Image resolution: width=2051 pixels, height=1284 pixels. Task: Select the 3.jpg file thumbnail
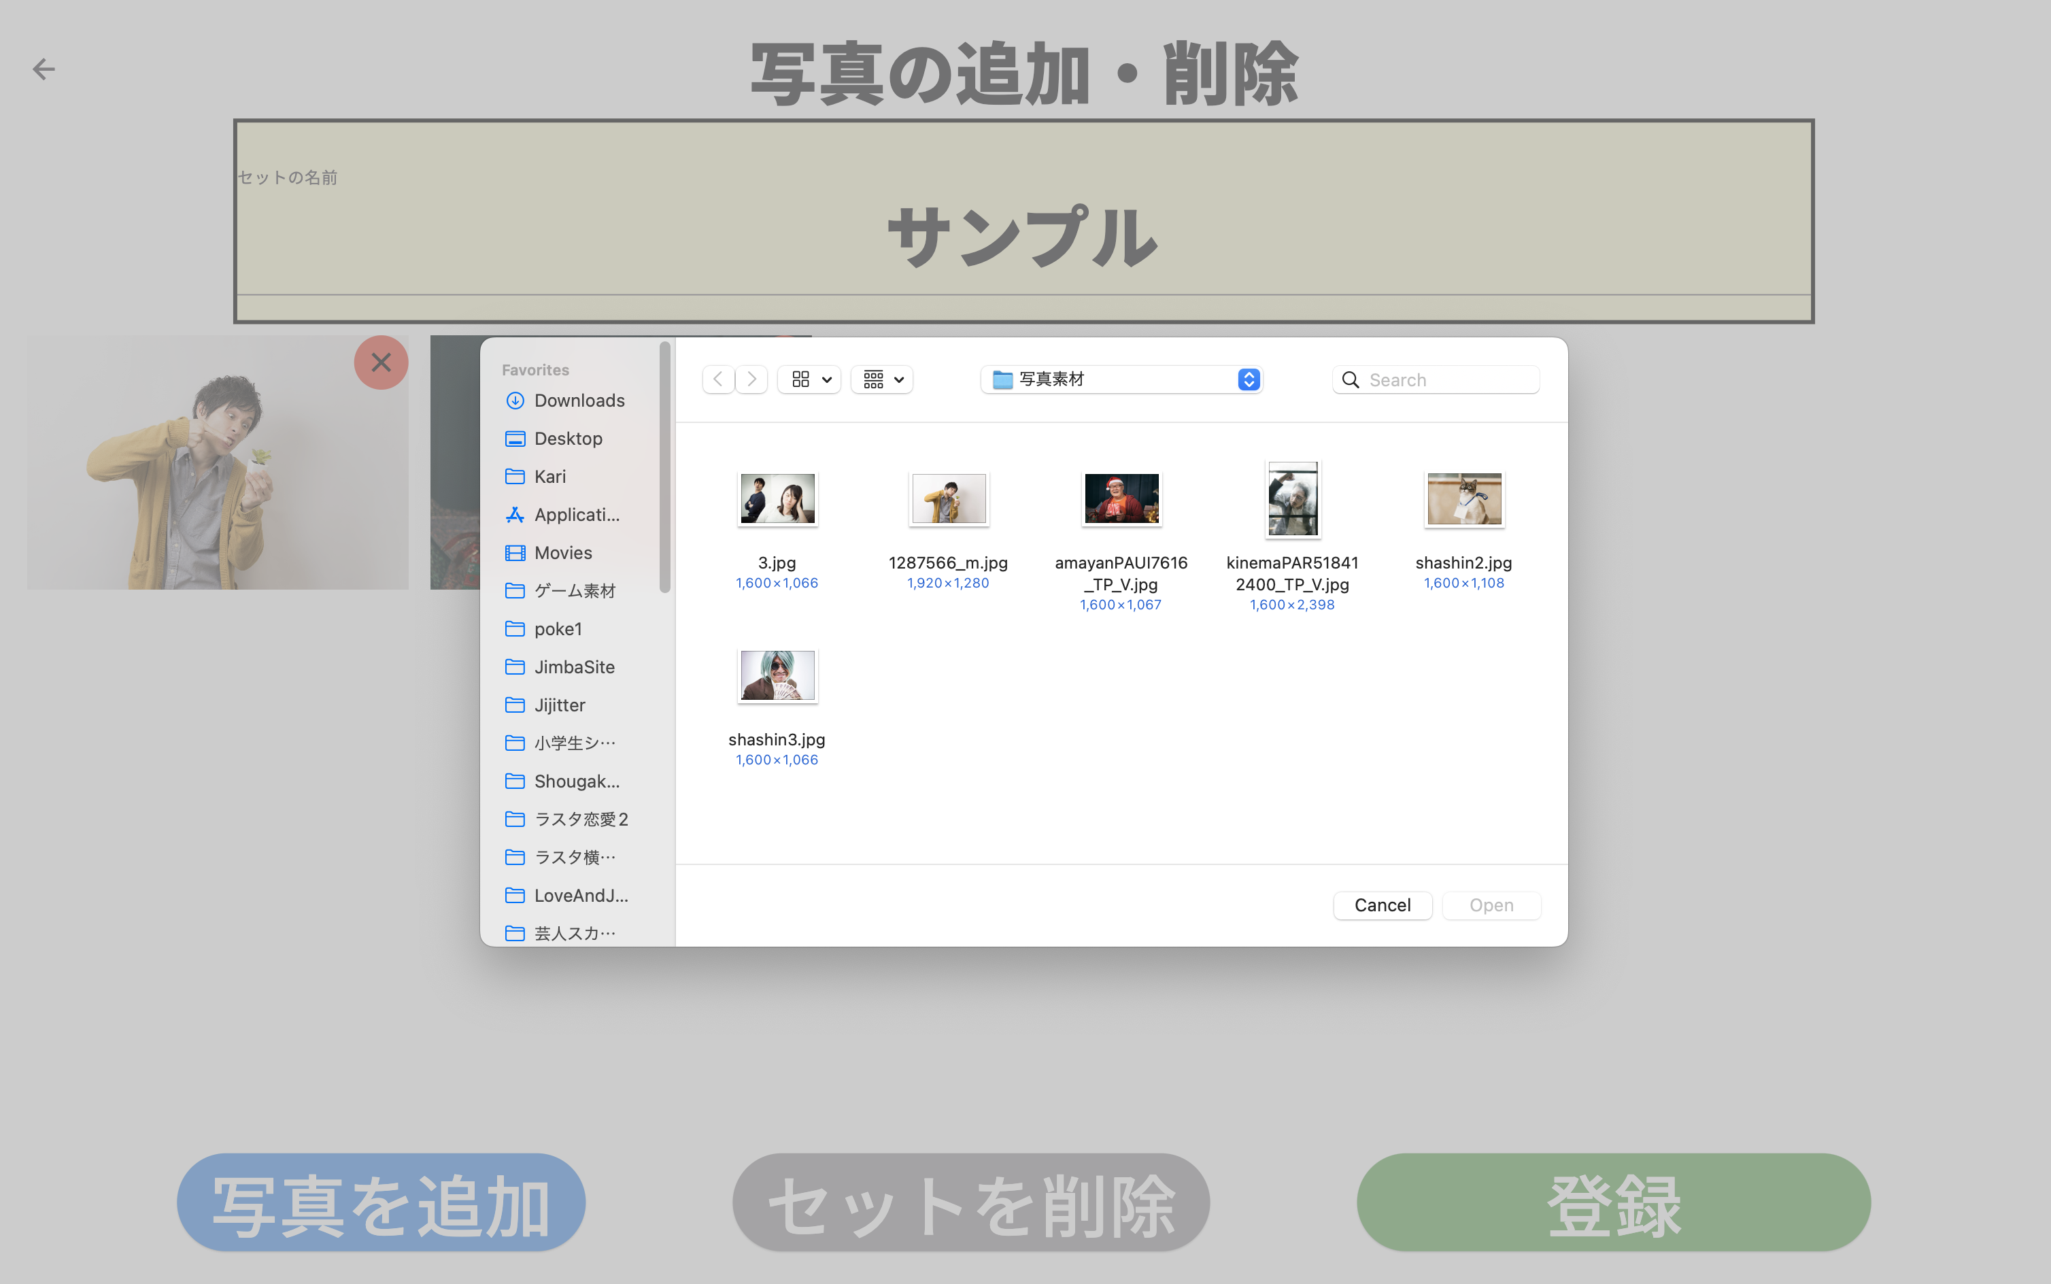coord(777,499)
